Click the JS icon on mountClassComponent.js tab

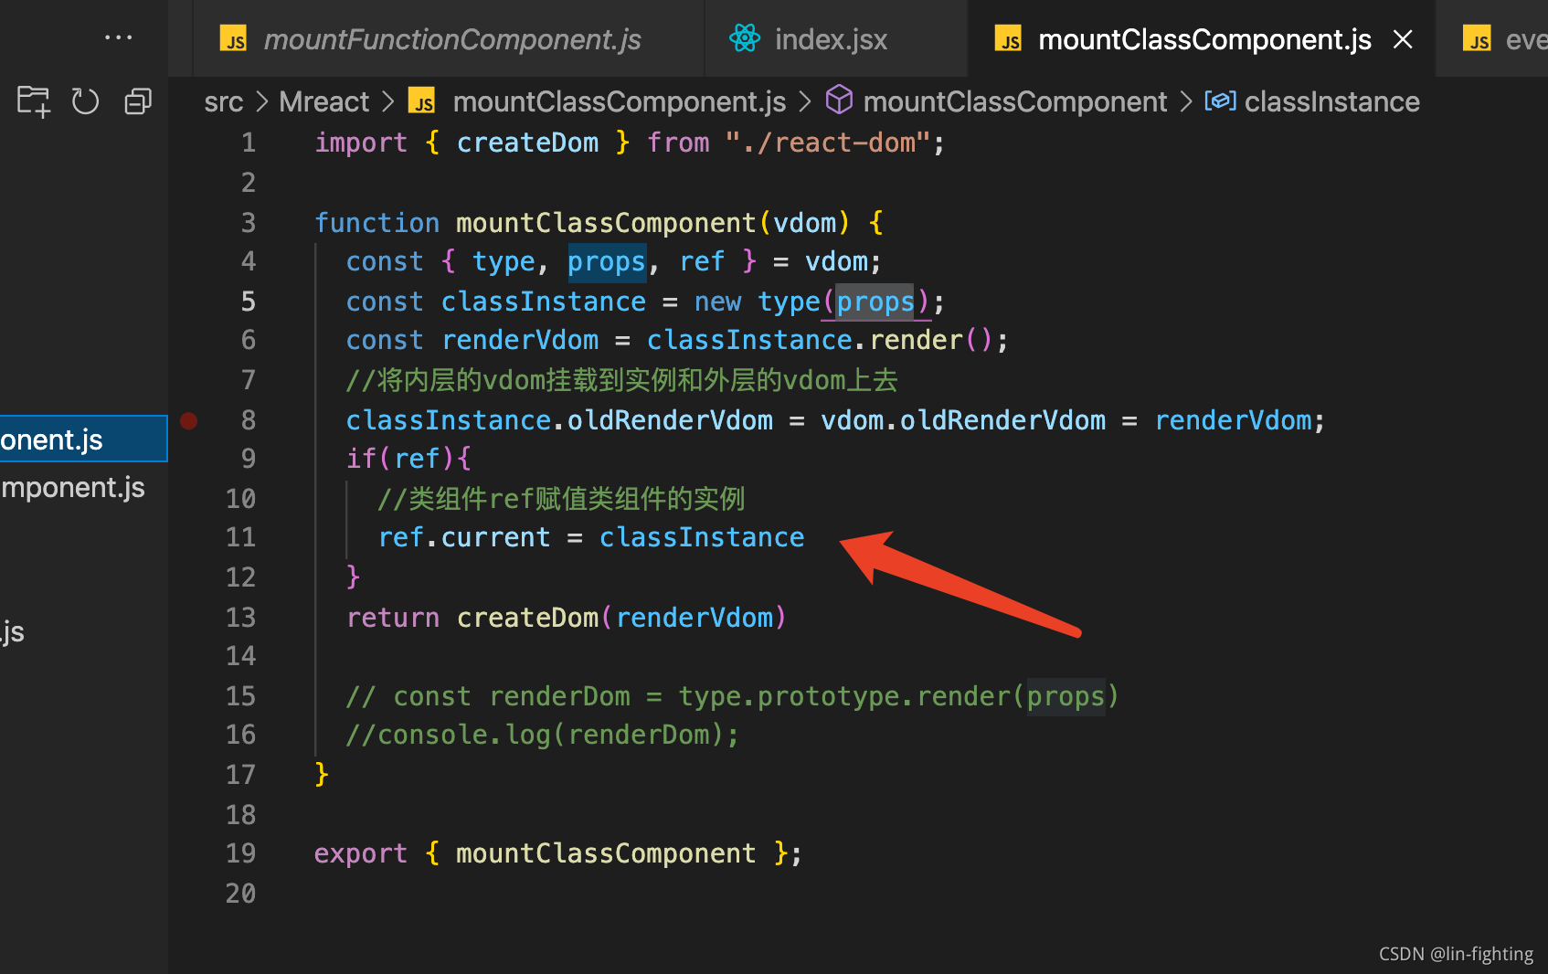point(1009,39)
